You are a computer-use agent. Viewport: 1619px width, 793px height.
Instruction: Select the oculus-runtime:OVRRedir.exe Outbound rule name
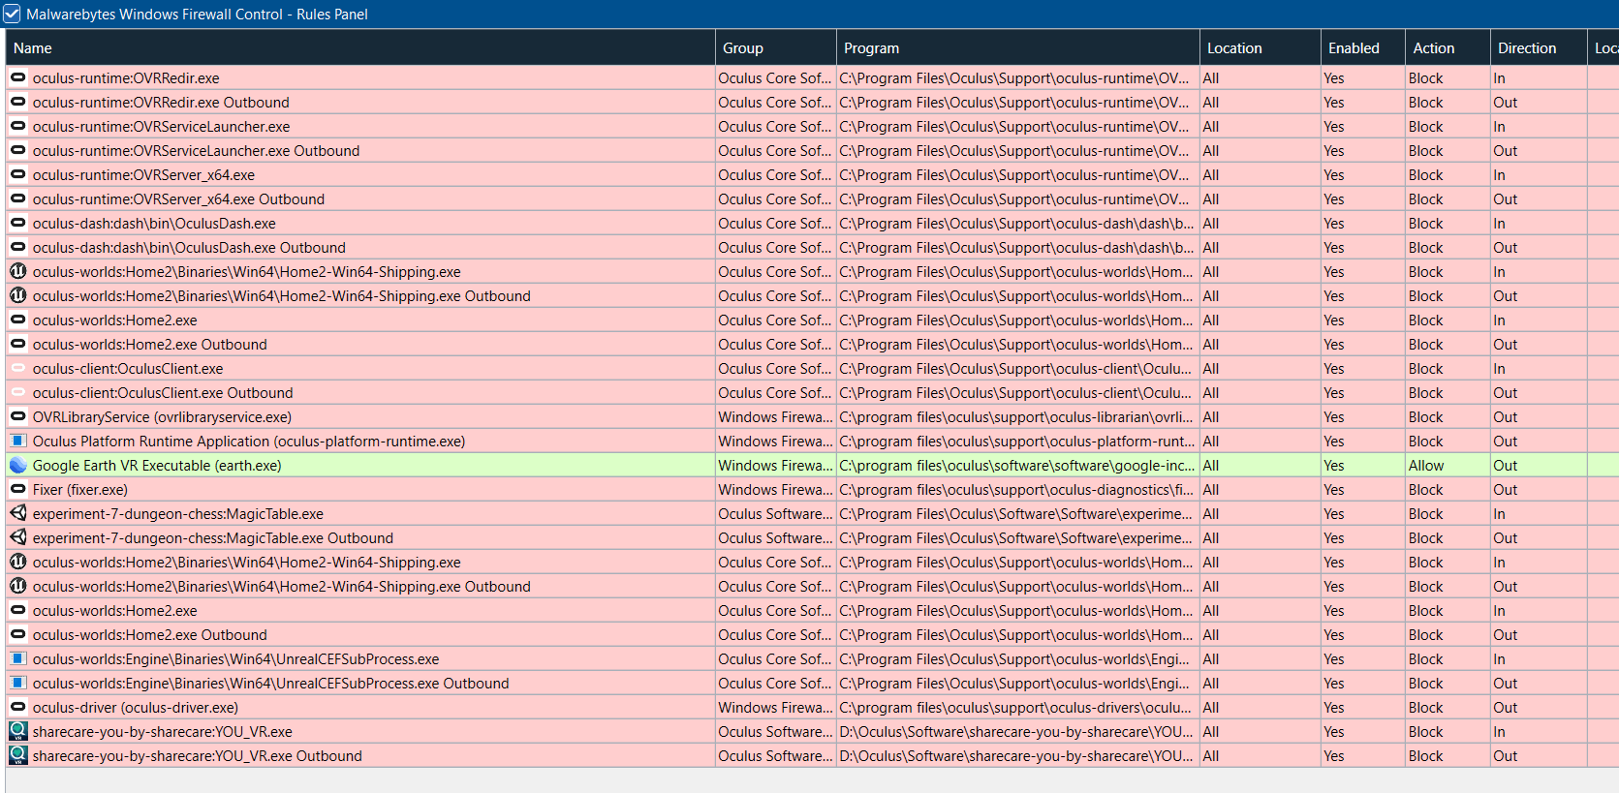click(x=161, y=103)
